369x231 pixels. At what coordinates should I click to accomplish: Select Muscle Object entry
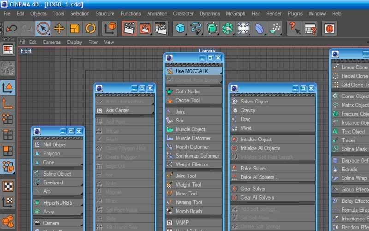pyautogui.click(x=193, y=129)
